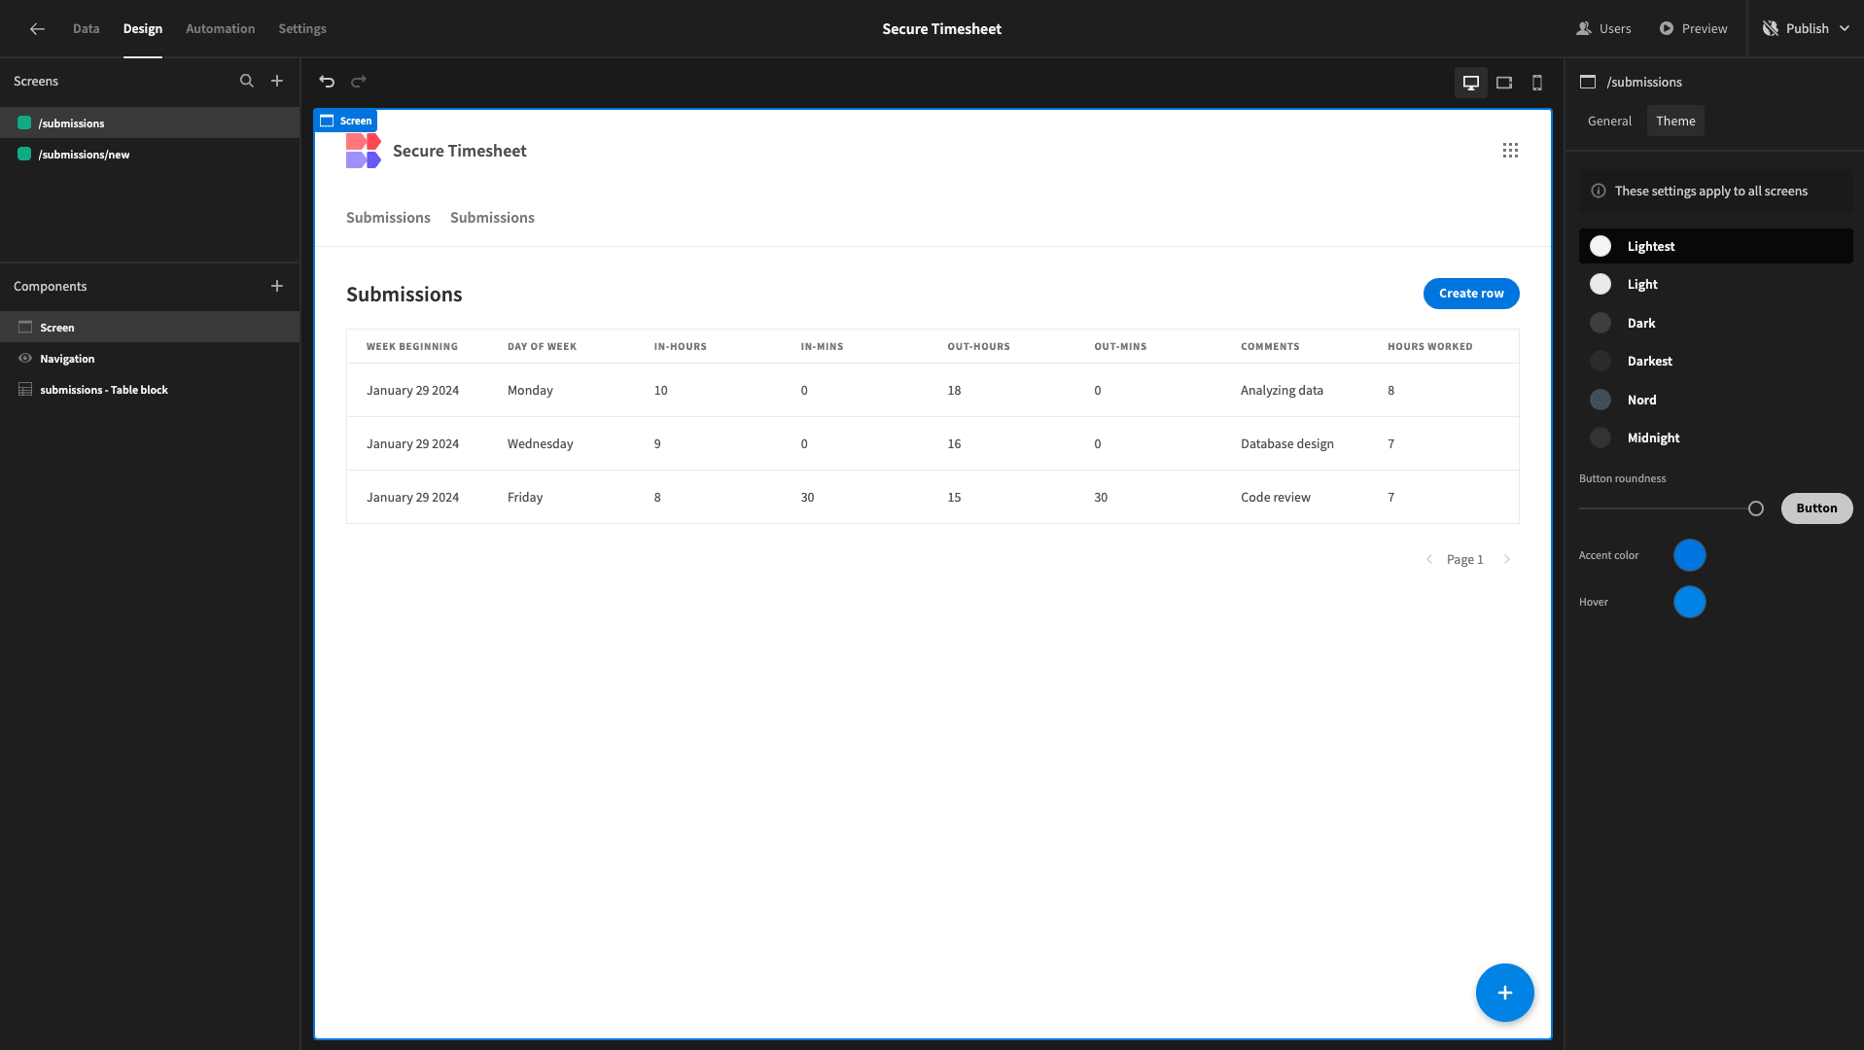Adjust the Button roundness slider handle

point(1755,508)
